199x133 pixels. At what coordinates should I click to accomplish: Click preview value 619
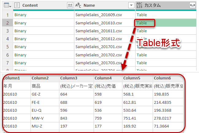(108, 102)
